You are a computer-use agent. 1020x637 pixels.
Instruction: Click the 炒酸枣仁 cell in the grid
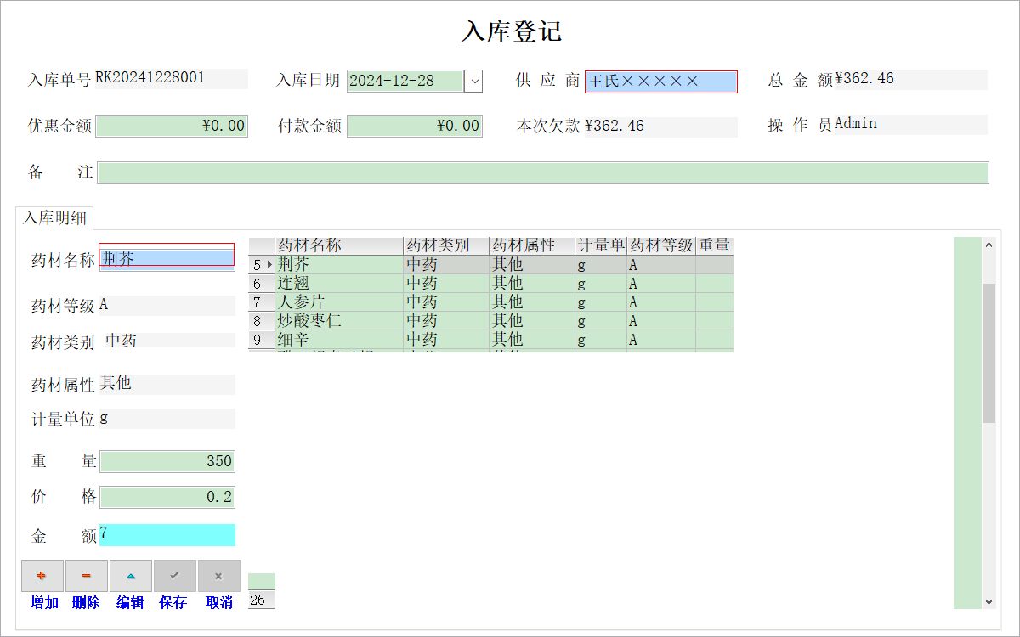pos(339,320)
